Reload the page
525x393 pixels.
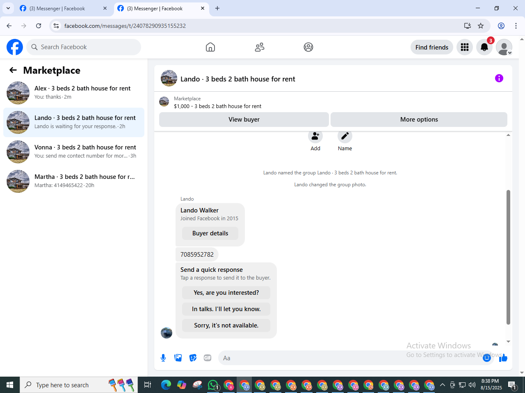(39, 26)
